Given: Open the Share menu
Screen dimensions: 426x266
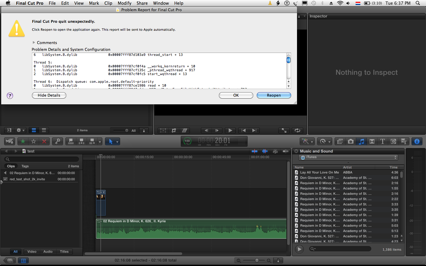Looking at the screenshot, I should (142, 3).
